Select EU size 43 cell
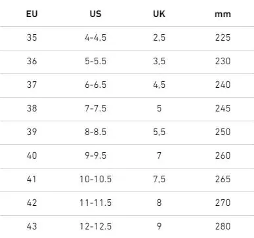This screenshot has height=238, width=254. (x=32, y=226)
